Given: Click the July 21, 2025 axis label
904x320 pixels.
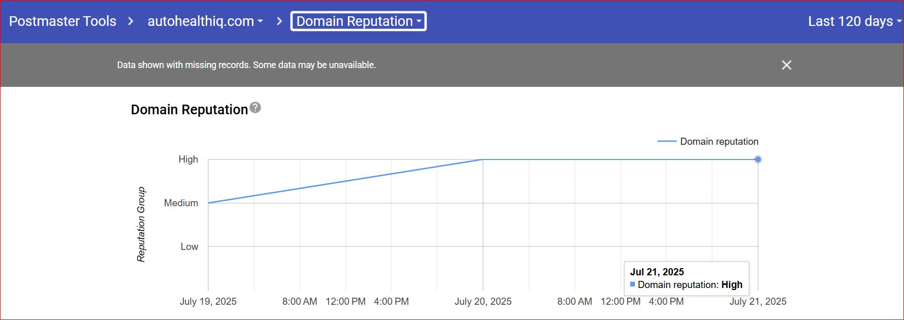Looking at the screenshot, I should point(757,301).
